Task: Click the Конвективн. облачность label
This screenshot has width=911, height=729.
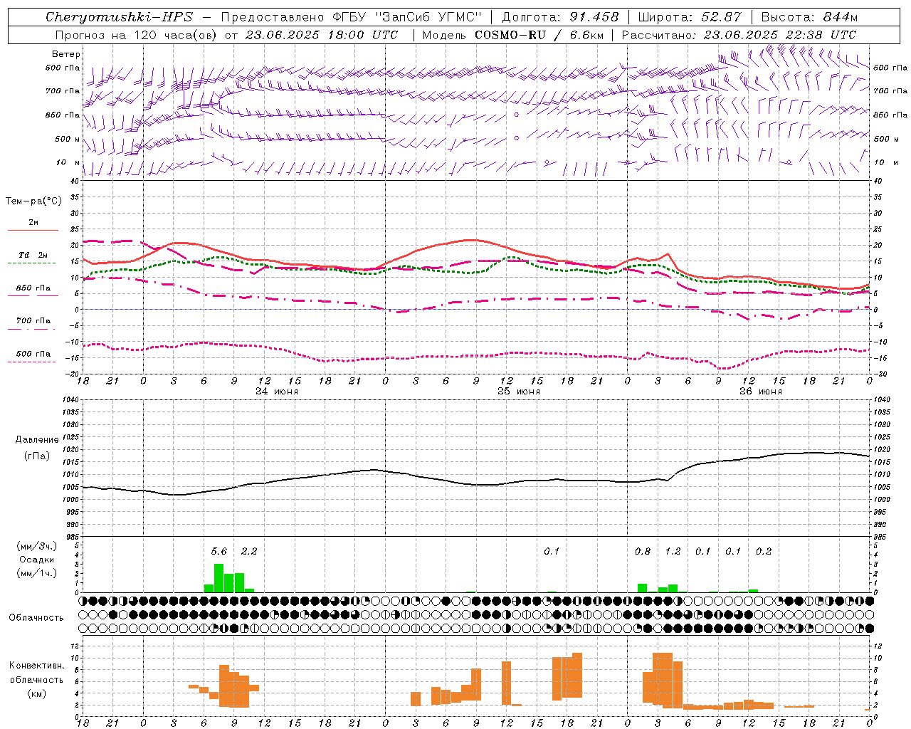Action: point(36,673)
